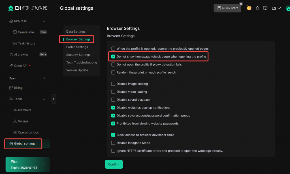Viewport: 290px width, 174px height.
Task: Click the DICloak logo
Action: point(28,8)
